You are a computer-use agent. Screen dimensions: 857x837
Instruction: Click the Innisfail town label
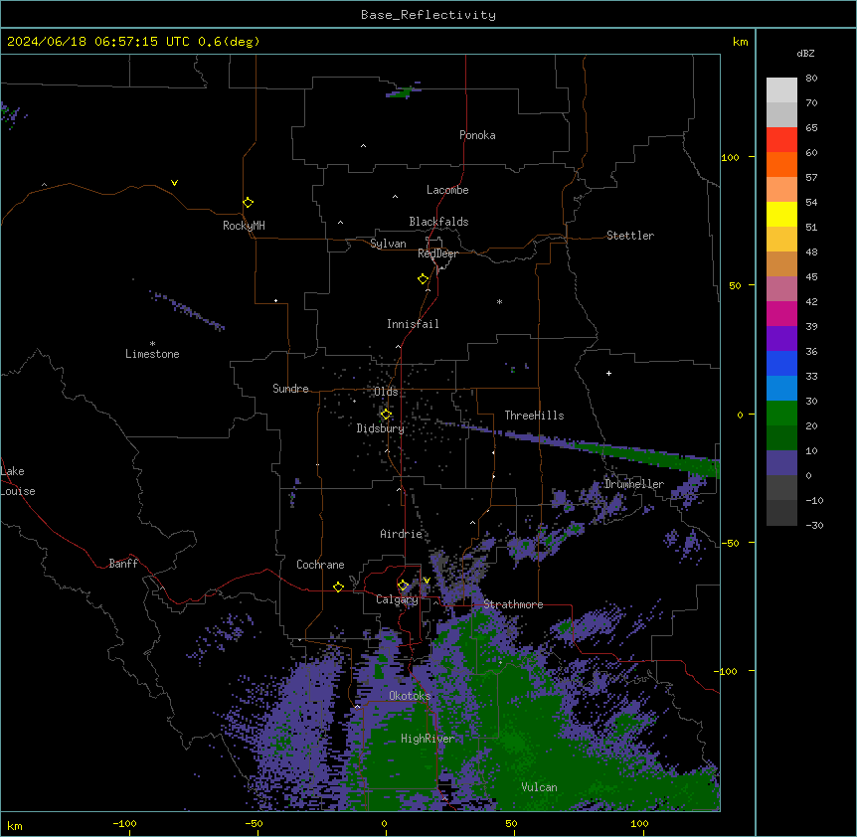tap(413, 324)
